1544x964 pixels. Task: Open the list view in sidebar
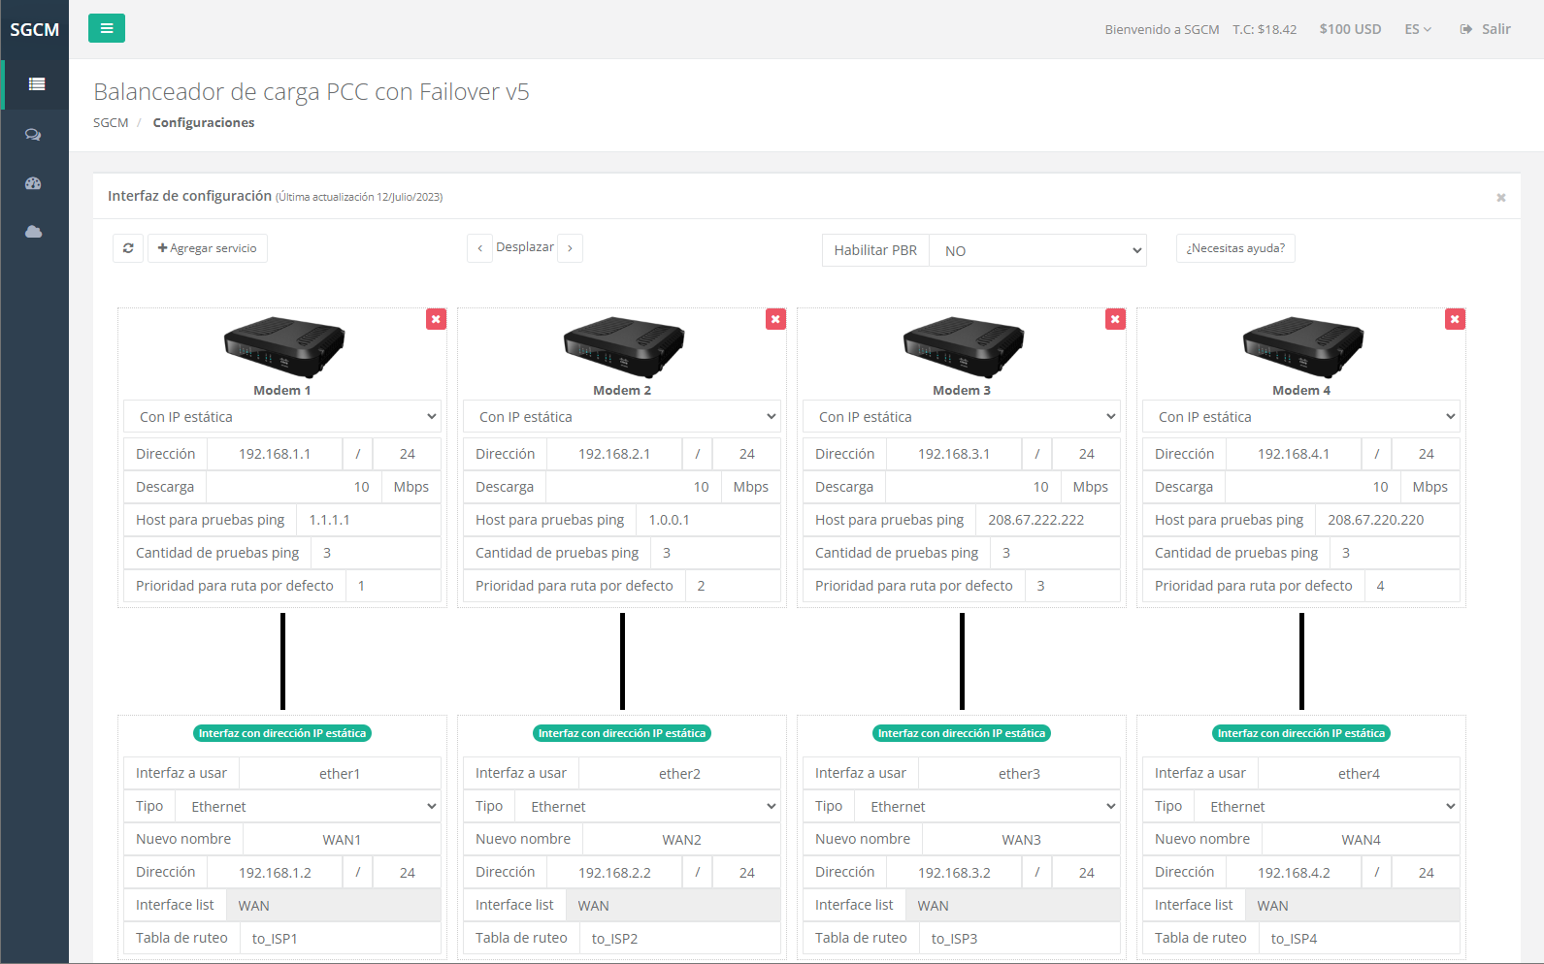click(x=36, y=84)
